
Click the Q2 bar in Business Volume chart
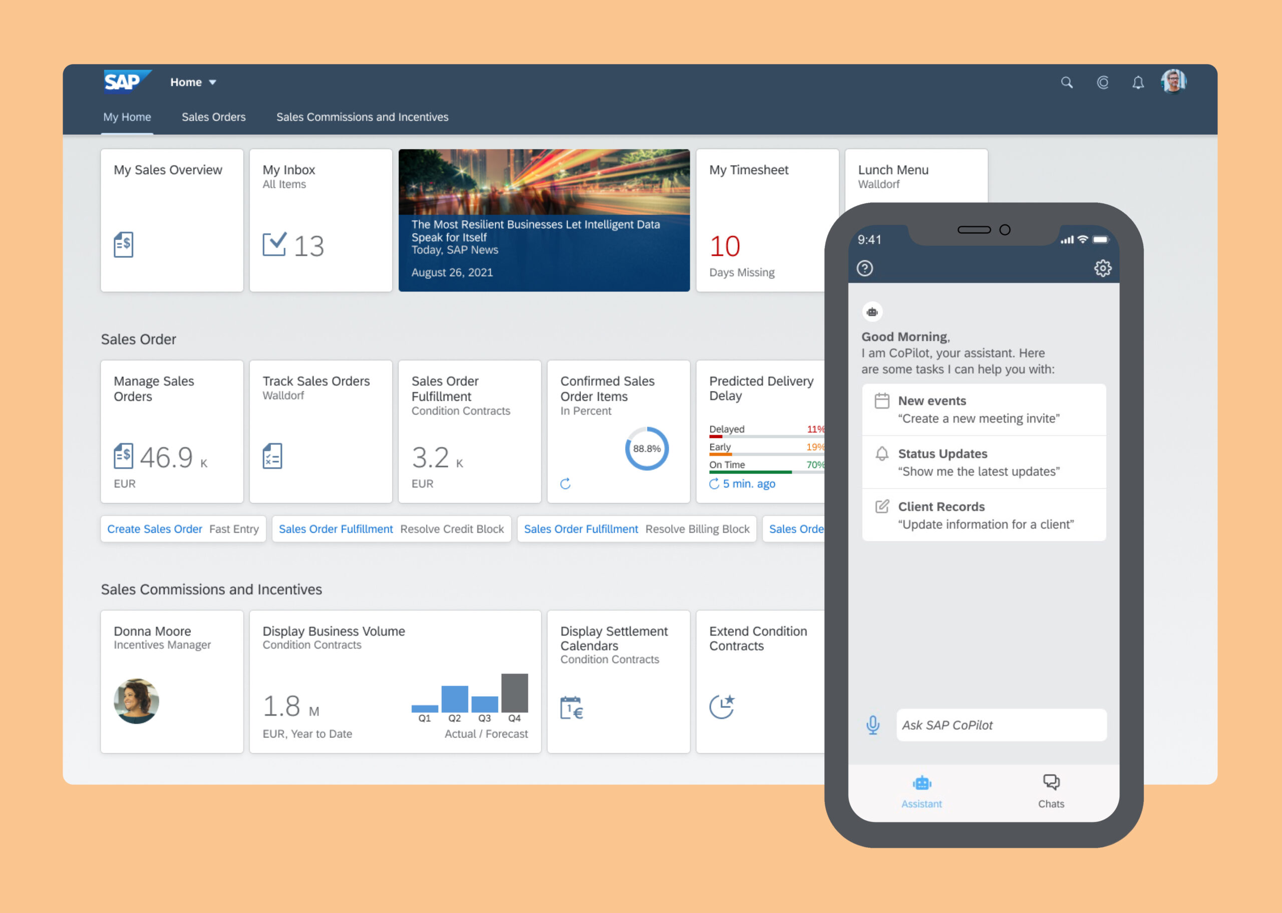pyautogui.click(x=455, y=699)
